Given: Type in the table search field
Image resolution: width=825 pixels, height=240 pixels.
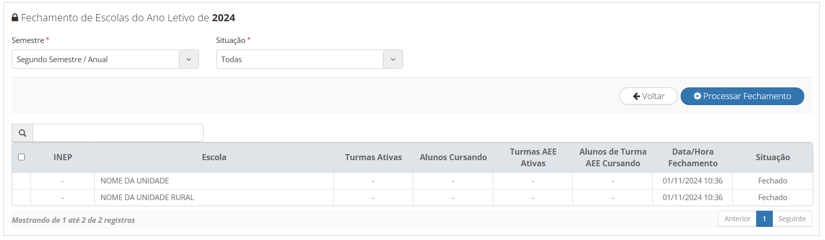Looking at the screenshot, I should click(117, 133).
